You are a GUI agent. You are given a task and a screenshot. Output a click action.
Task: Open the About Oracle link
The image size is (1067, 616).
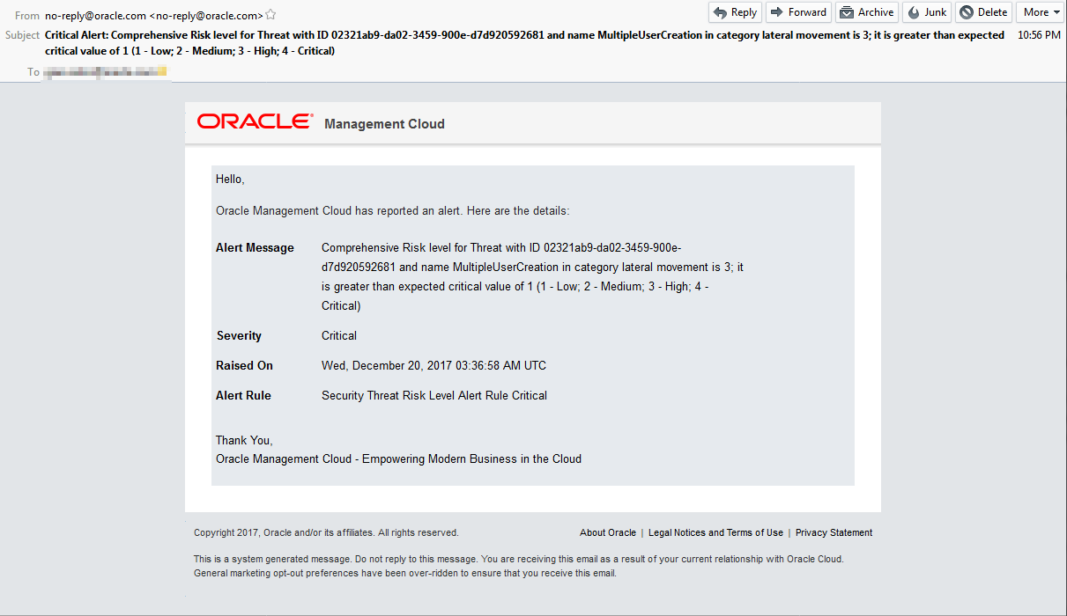(x=608, y=532)
